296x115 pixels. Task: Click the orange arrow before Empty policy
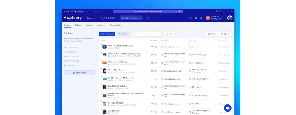pos(190,87)
